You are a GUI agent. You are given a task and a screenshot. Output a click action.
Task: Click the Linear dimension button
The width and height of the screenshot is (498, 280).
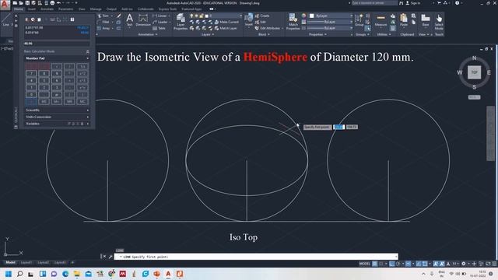[x=160, y=16]
